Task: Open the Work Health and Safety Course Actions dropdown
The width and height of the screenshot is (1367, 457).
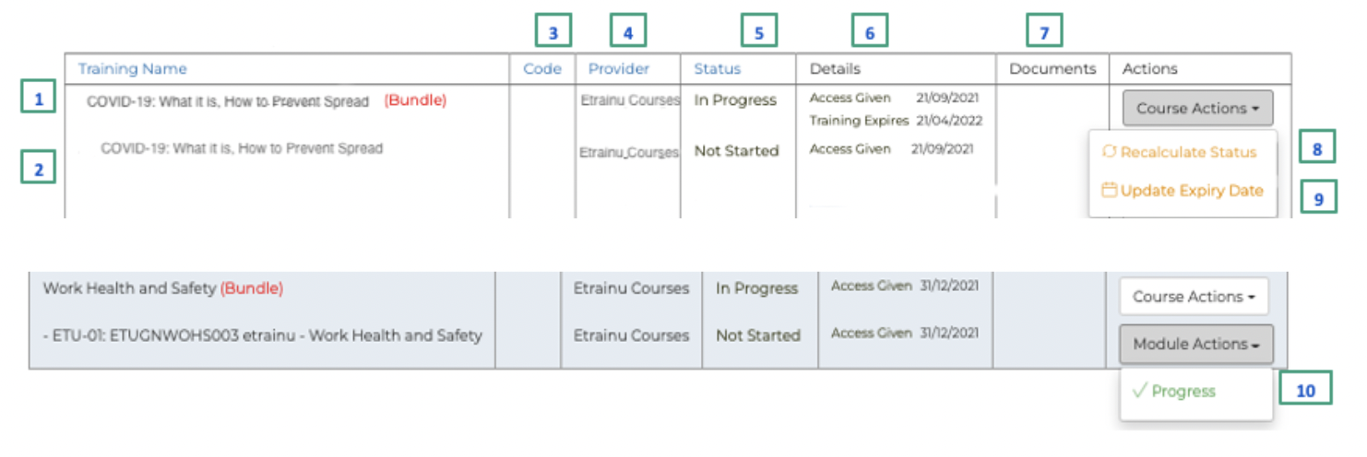Action: click(x=1194, y=297)
